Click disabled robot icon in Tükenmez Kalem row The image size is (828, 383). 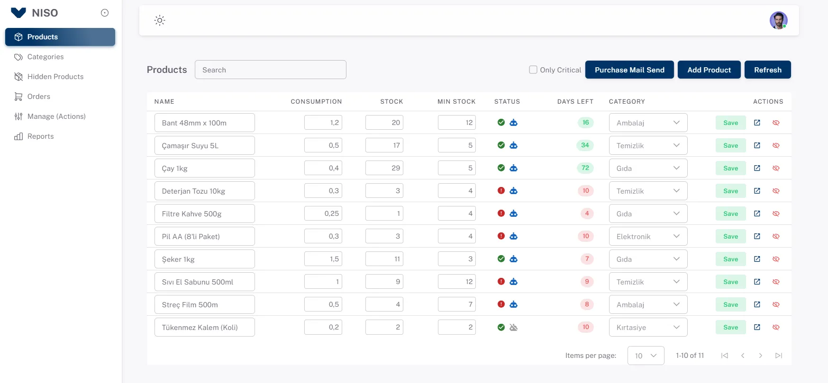[x=513, y=327]
